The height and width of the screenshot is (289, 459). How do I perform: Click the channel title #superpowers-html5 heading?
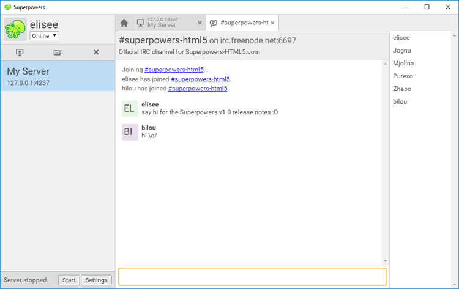click(x=163, y=40)
